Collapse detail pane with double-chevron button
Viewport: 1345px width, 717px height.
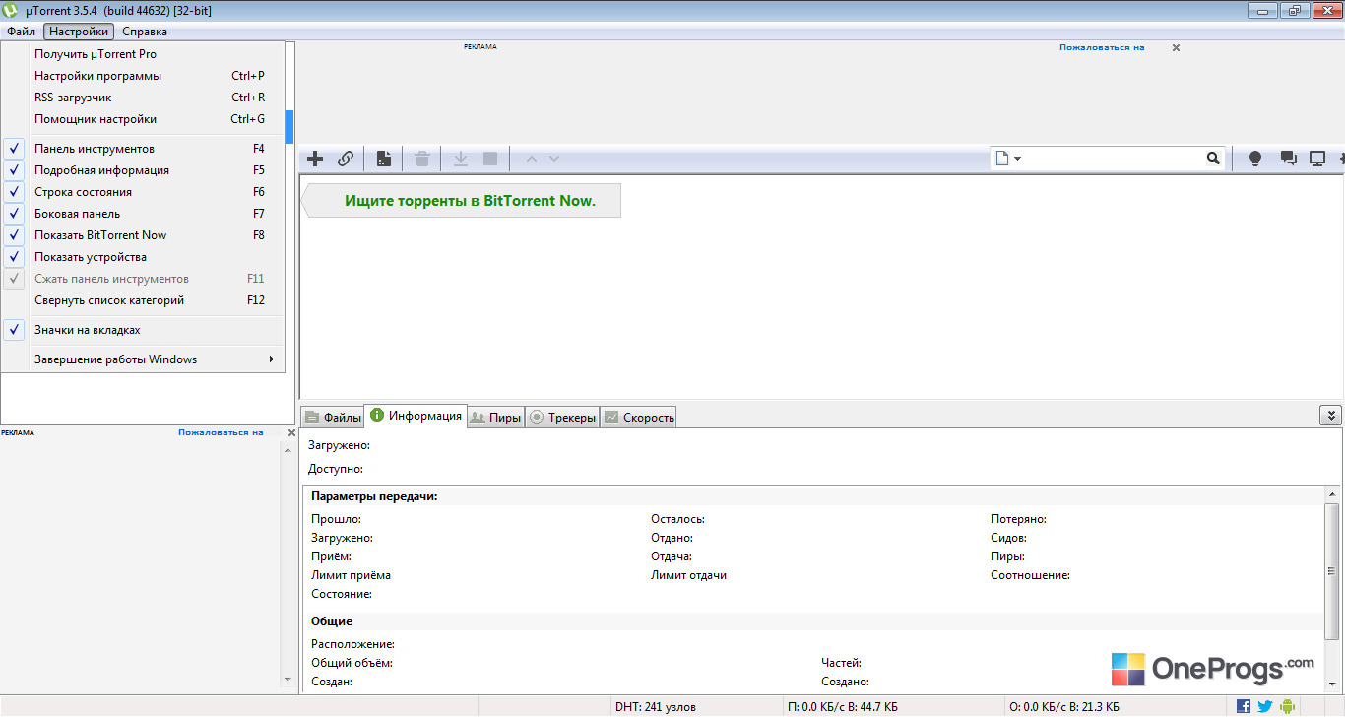click(1330, 416)
